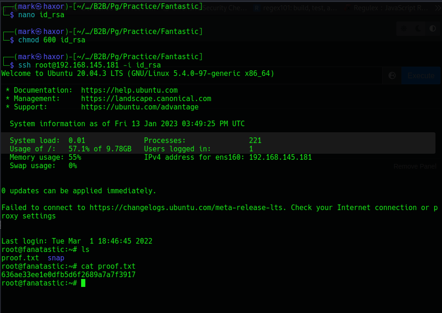Click the light theme sun icon in background browser
Viewport: 442px width, 313px height.
404,28
